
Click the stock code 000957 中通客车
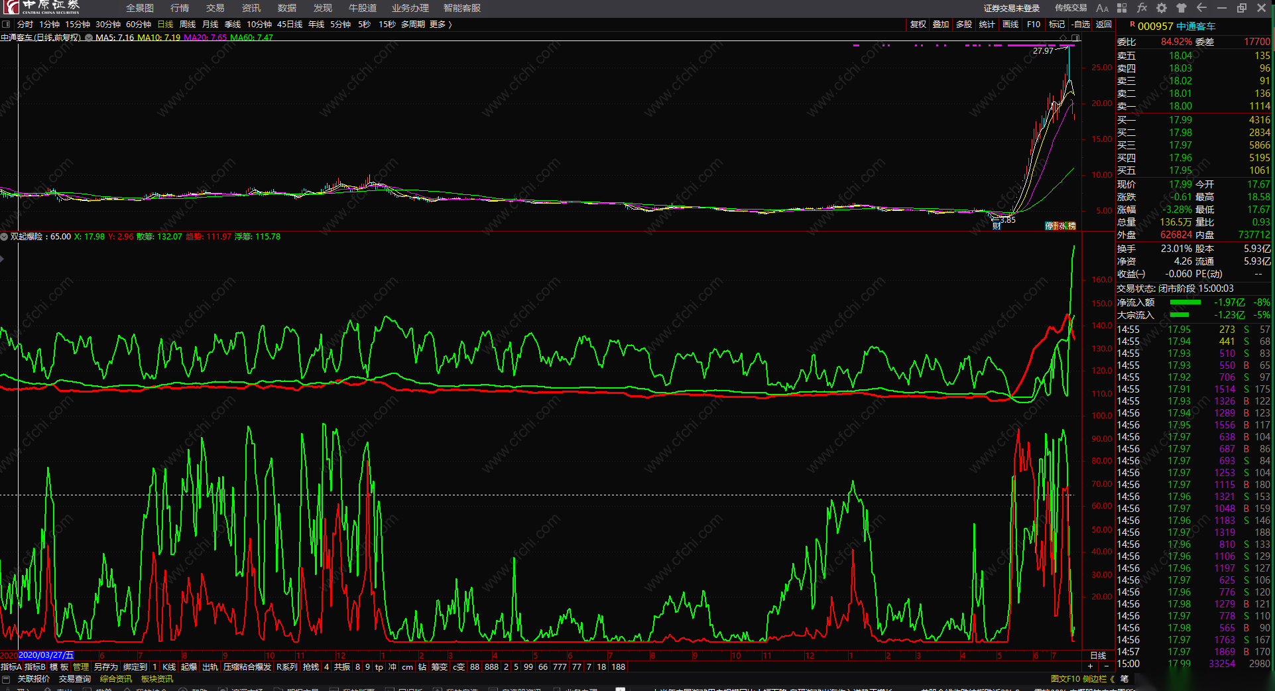(1176, 27)
